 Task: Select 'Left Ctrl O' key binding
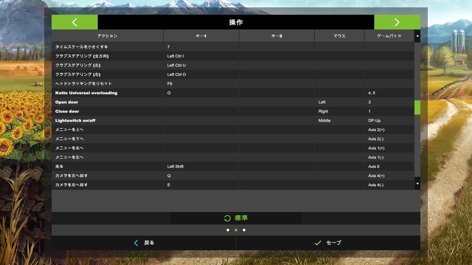point(201,74)
